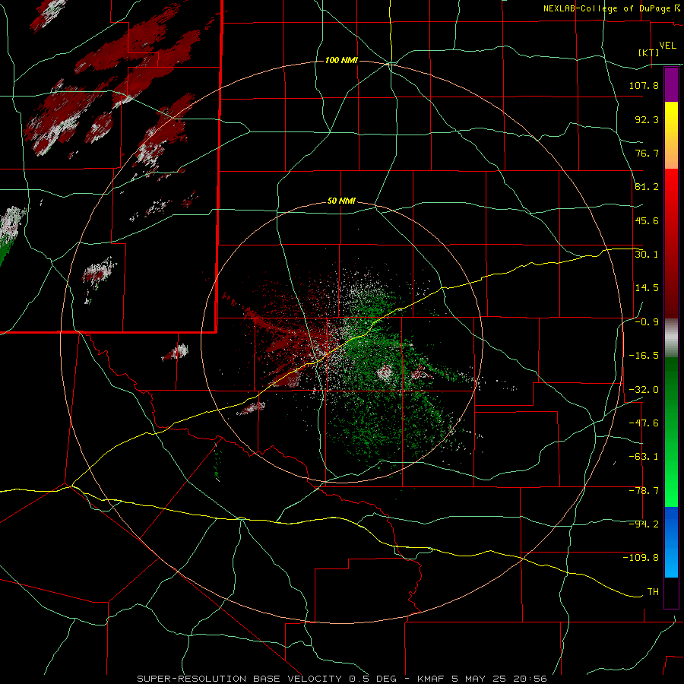The height and width of the screenshot is (684, 684).
Task: Click the -94.2 velocity scale value
Action: [x=644, y=524]
